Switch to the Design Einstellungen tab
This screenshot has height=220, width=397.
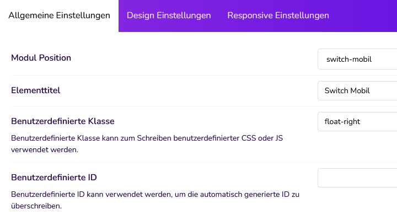pyautogui.click(x=169, y=15)
